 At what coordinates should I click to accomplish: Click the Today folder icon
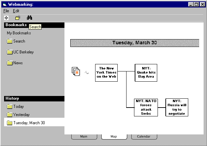pyautogui.click(x=10, y=107)
